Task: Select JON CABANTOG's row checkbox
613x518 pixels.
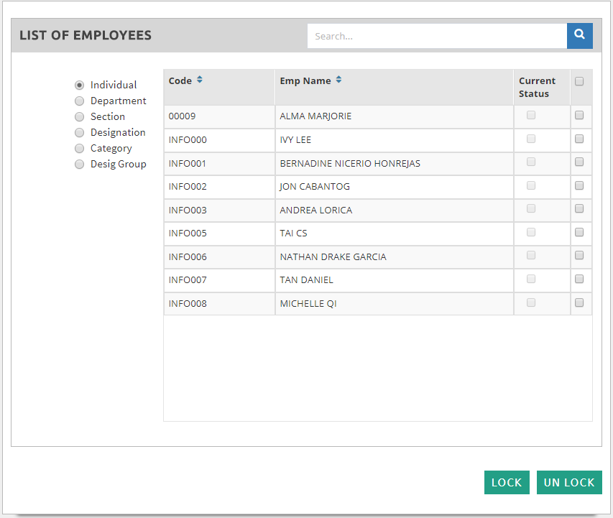Action: tap(579, 185)
